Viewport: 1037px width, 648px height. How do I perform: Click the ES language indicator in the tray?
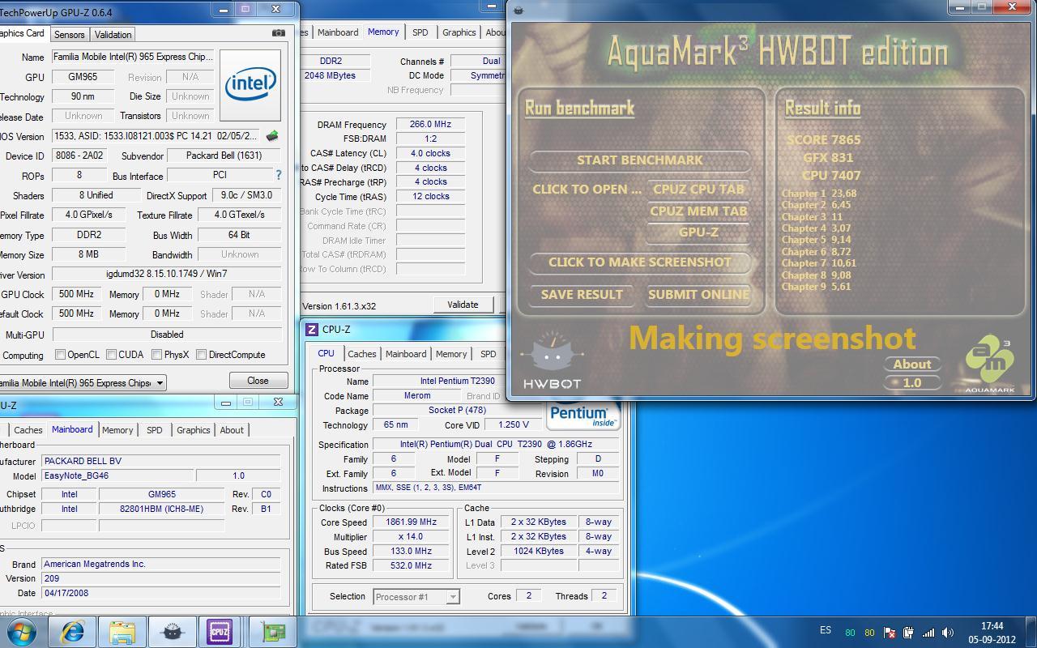click(826, 630)
